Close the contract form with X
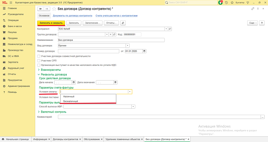 coord(263,9)
